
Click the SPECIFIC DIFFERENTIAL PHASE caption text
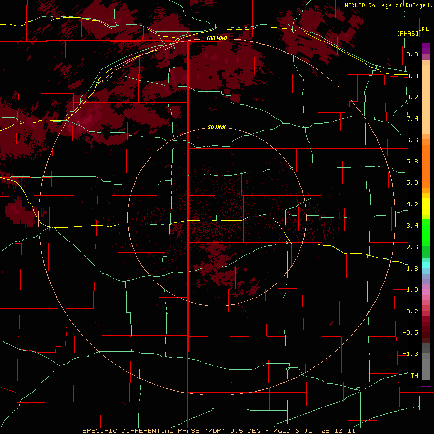141,431
